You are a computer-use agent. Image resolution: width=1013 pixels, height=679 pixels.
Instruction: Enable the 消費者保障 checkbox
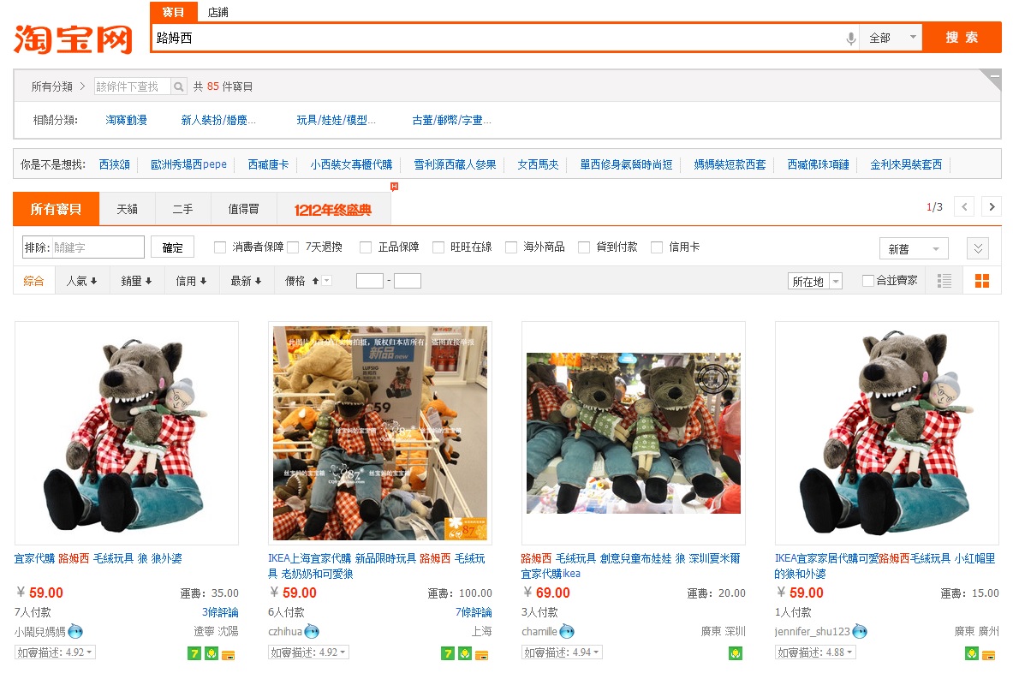(x=220, y=247)
